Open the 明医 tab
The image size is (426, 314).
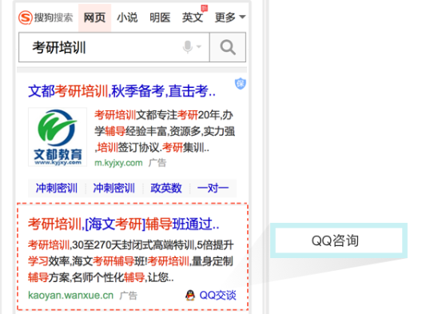(160, 18)
